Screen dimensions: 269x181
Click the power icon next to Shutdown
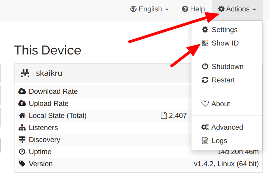click(x=205, y=67)
